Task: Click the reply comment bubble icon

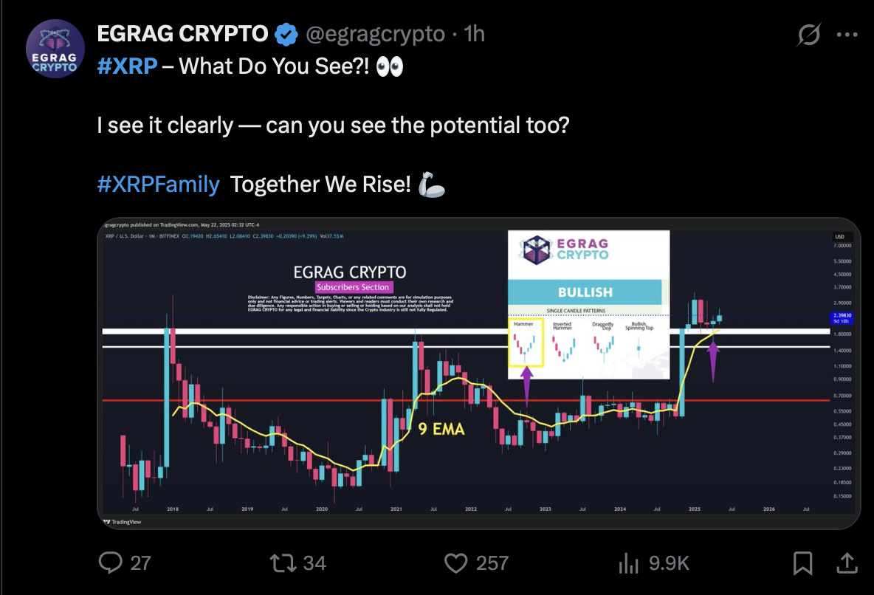Action: point(111,563)
